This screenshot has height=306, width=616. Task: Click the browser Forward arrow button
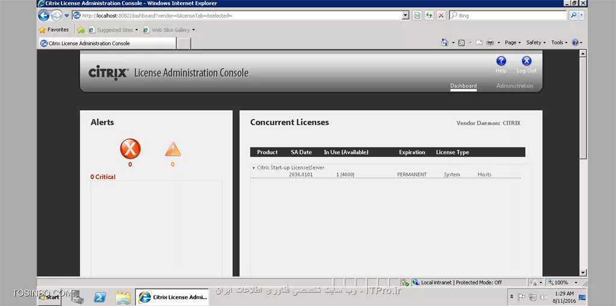coord(57,15)
